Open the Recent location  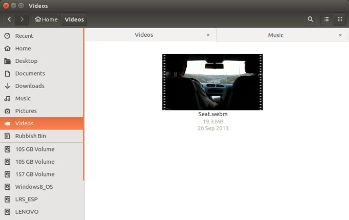coord(42,36)
